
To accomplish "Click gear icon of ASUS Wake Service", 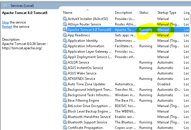I will 65,73.
